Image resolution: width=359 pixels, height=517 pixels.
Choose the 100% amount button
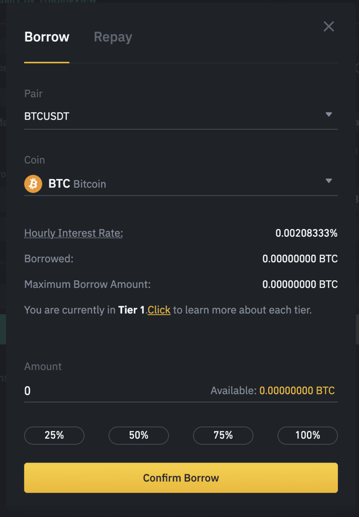pos(308,435)
